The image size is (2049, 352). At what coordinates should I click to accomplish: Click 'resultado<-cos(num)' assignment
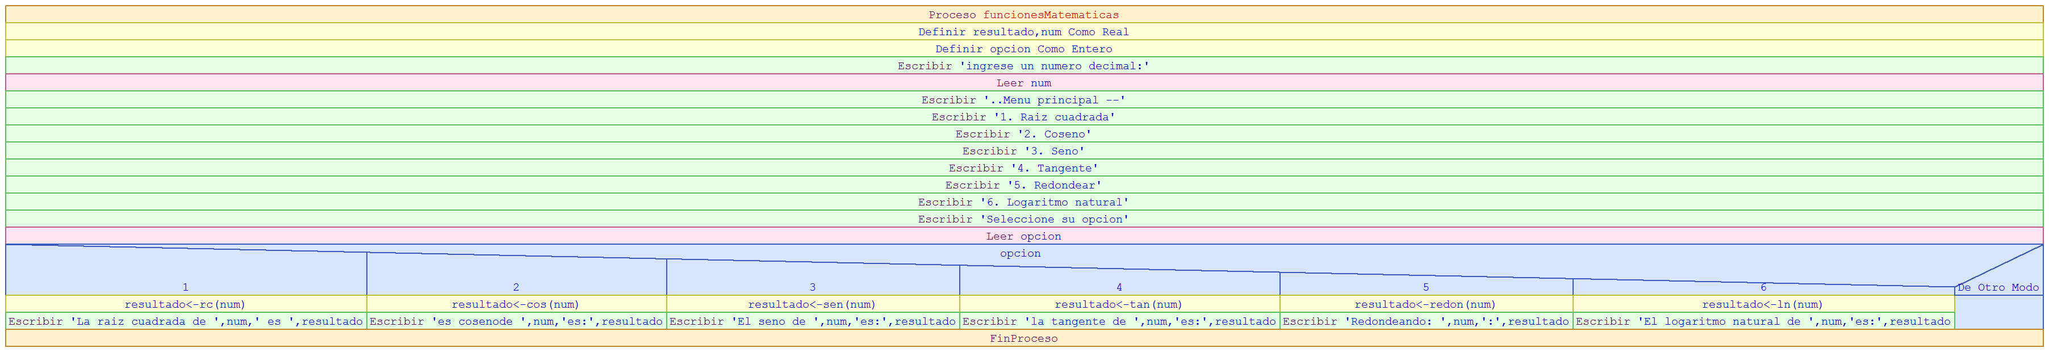point(516,304)
